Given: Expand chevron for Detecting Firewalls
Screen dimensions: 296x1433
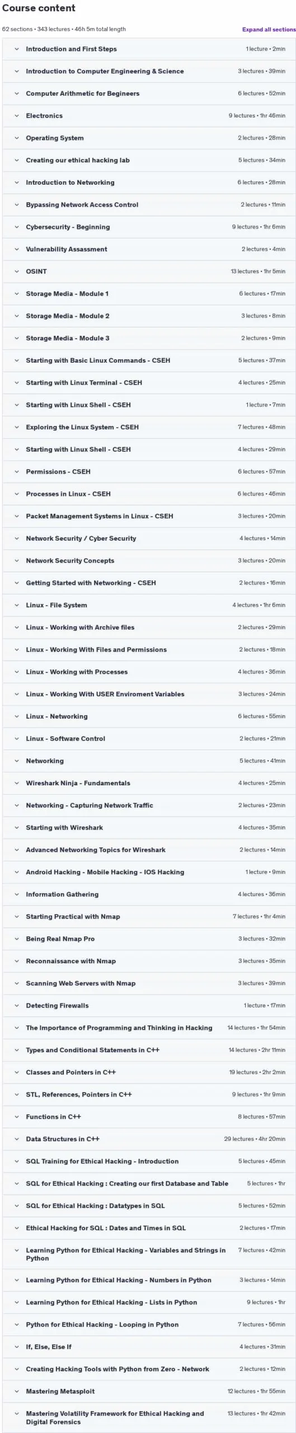Looking at the screenshot, I should 17,1006.
